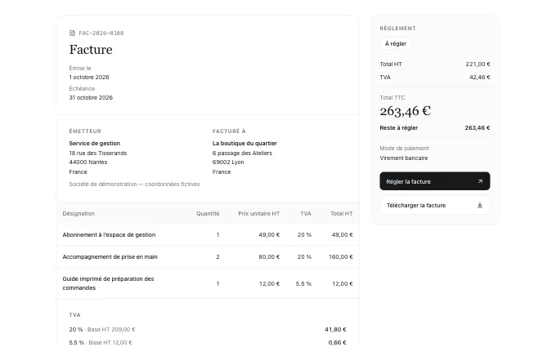Click row Guide imprimé de préparation des commandes

[x=208, y=283]
